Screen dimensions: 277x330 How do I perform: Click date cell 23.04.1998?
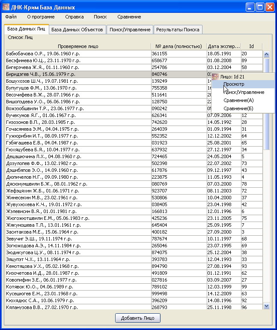[x=224, y=204]
